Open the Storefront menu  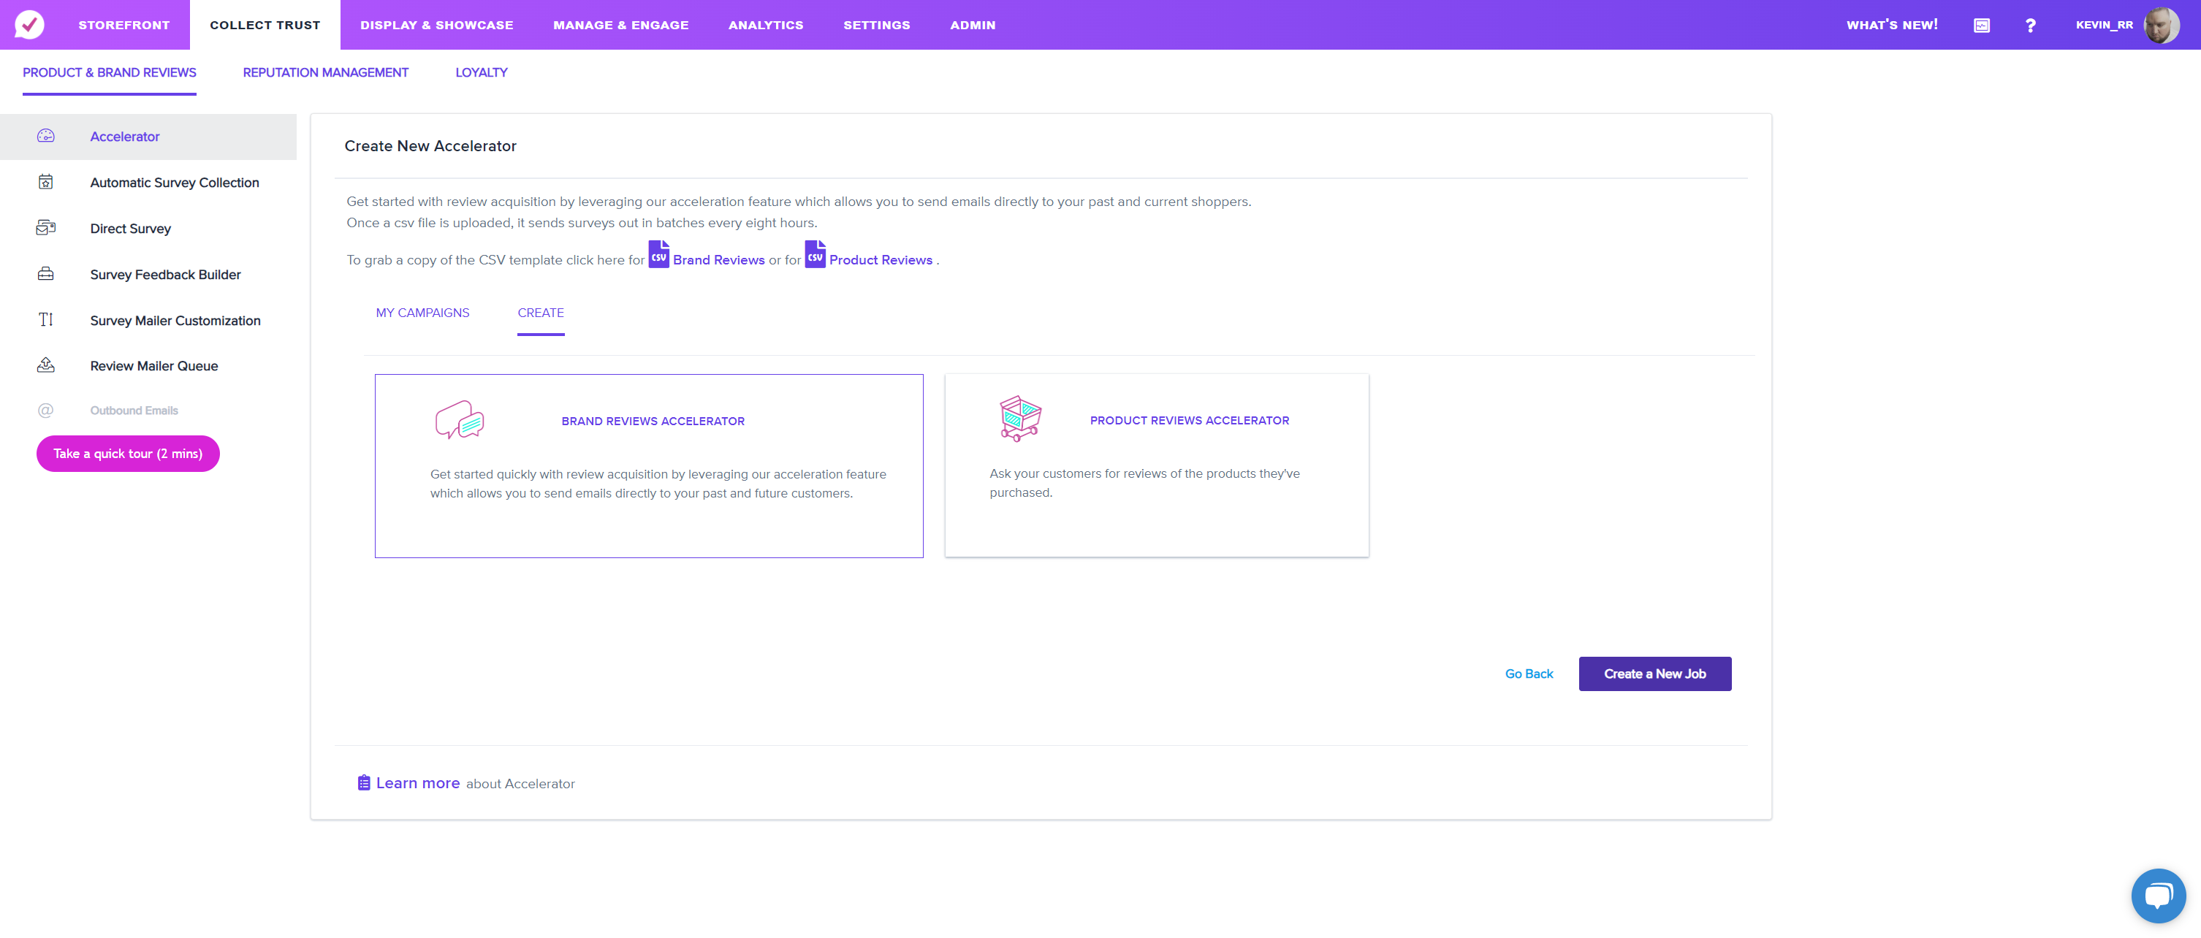click(x=124, y=26)
